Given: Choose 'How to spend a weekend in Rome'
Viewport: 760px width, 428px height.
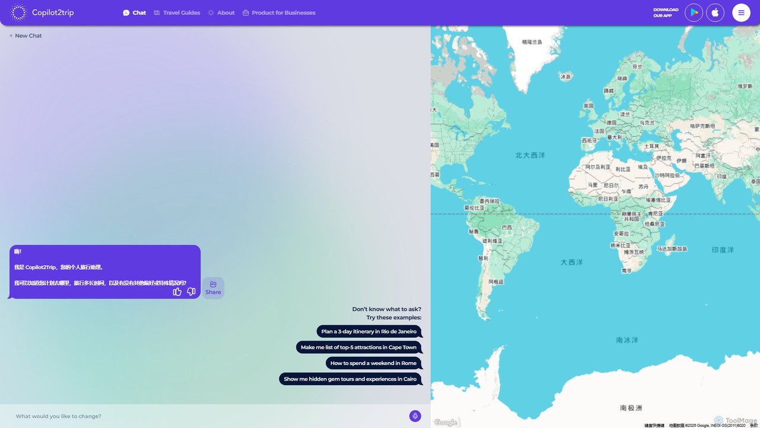Looking at the screenshot, I should [x=373, y=363].
